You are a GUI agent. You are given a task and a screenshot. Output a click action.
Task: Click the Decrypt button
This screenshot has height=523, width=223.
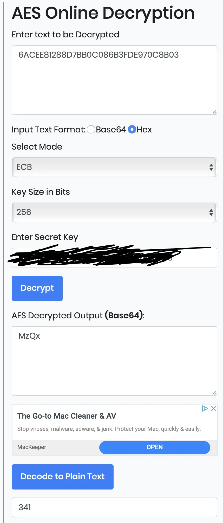coord(37,288)
